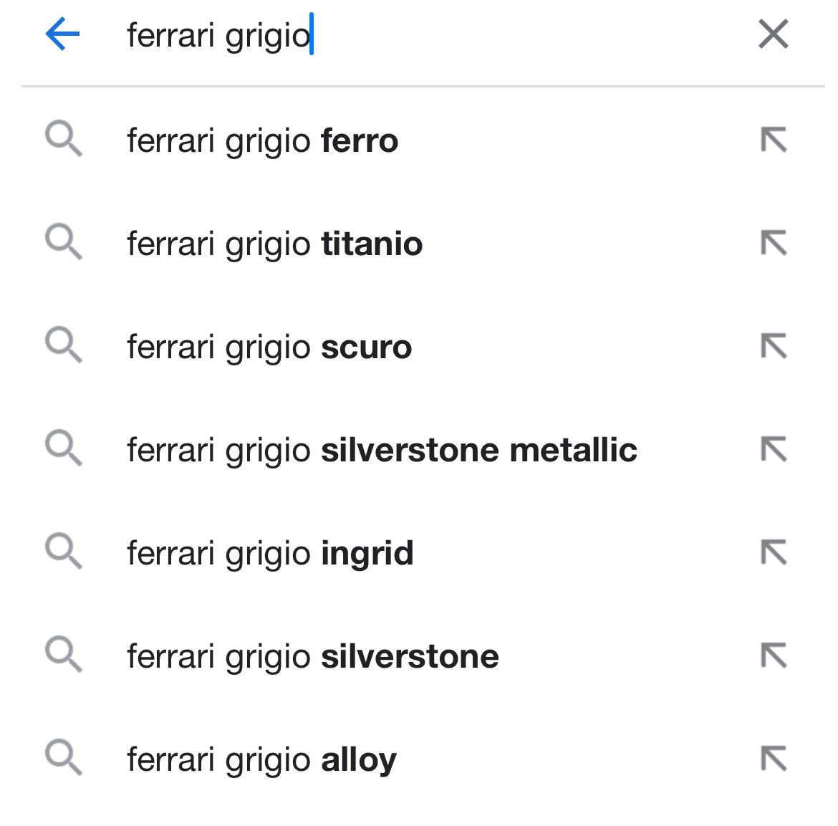
Task: Search for 'ferrari grigio silverstone'
Action: click(x=312, y=656)
